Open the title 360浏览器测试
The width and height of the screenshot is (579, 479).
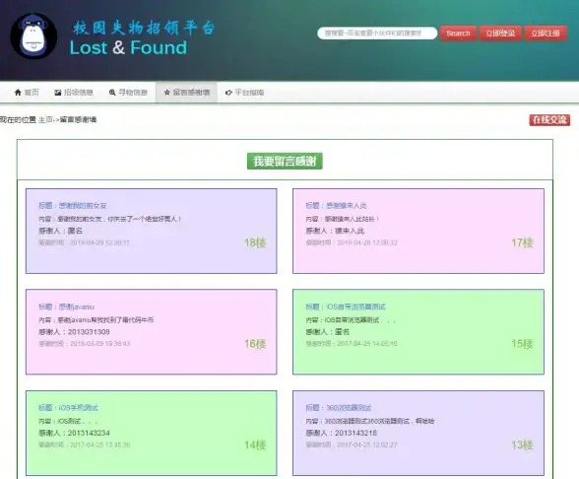(x=339, y=408)
